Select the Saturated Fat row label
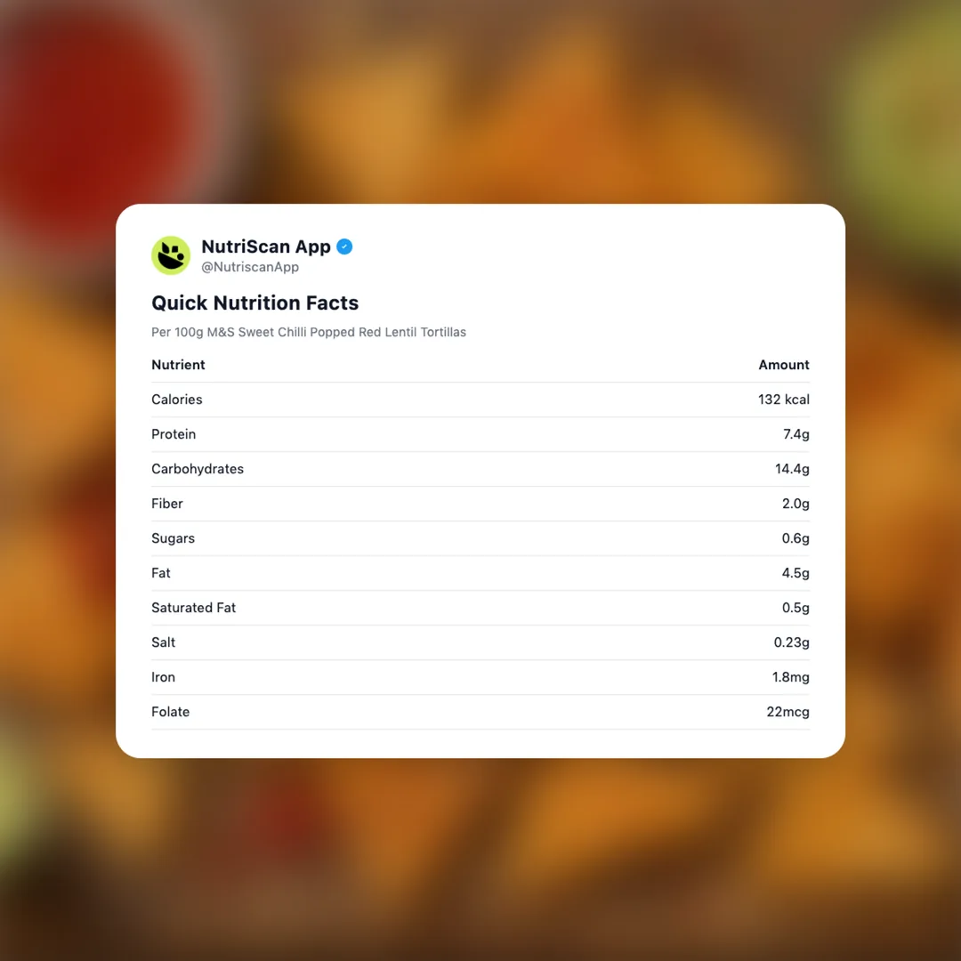 coord(194,608)
